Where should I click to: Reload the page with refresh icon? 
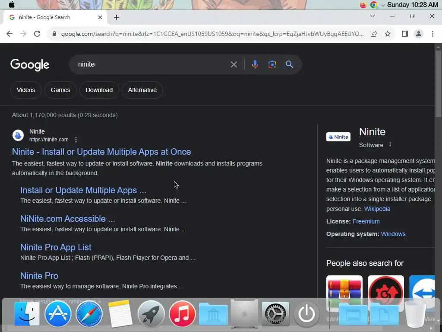click(x=37, y=34)
